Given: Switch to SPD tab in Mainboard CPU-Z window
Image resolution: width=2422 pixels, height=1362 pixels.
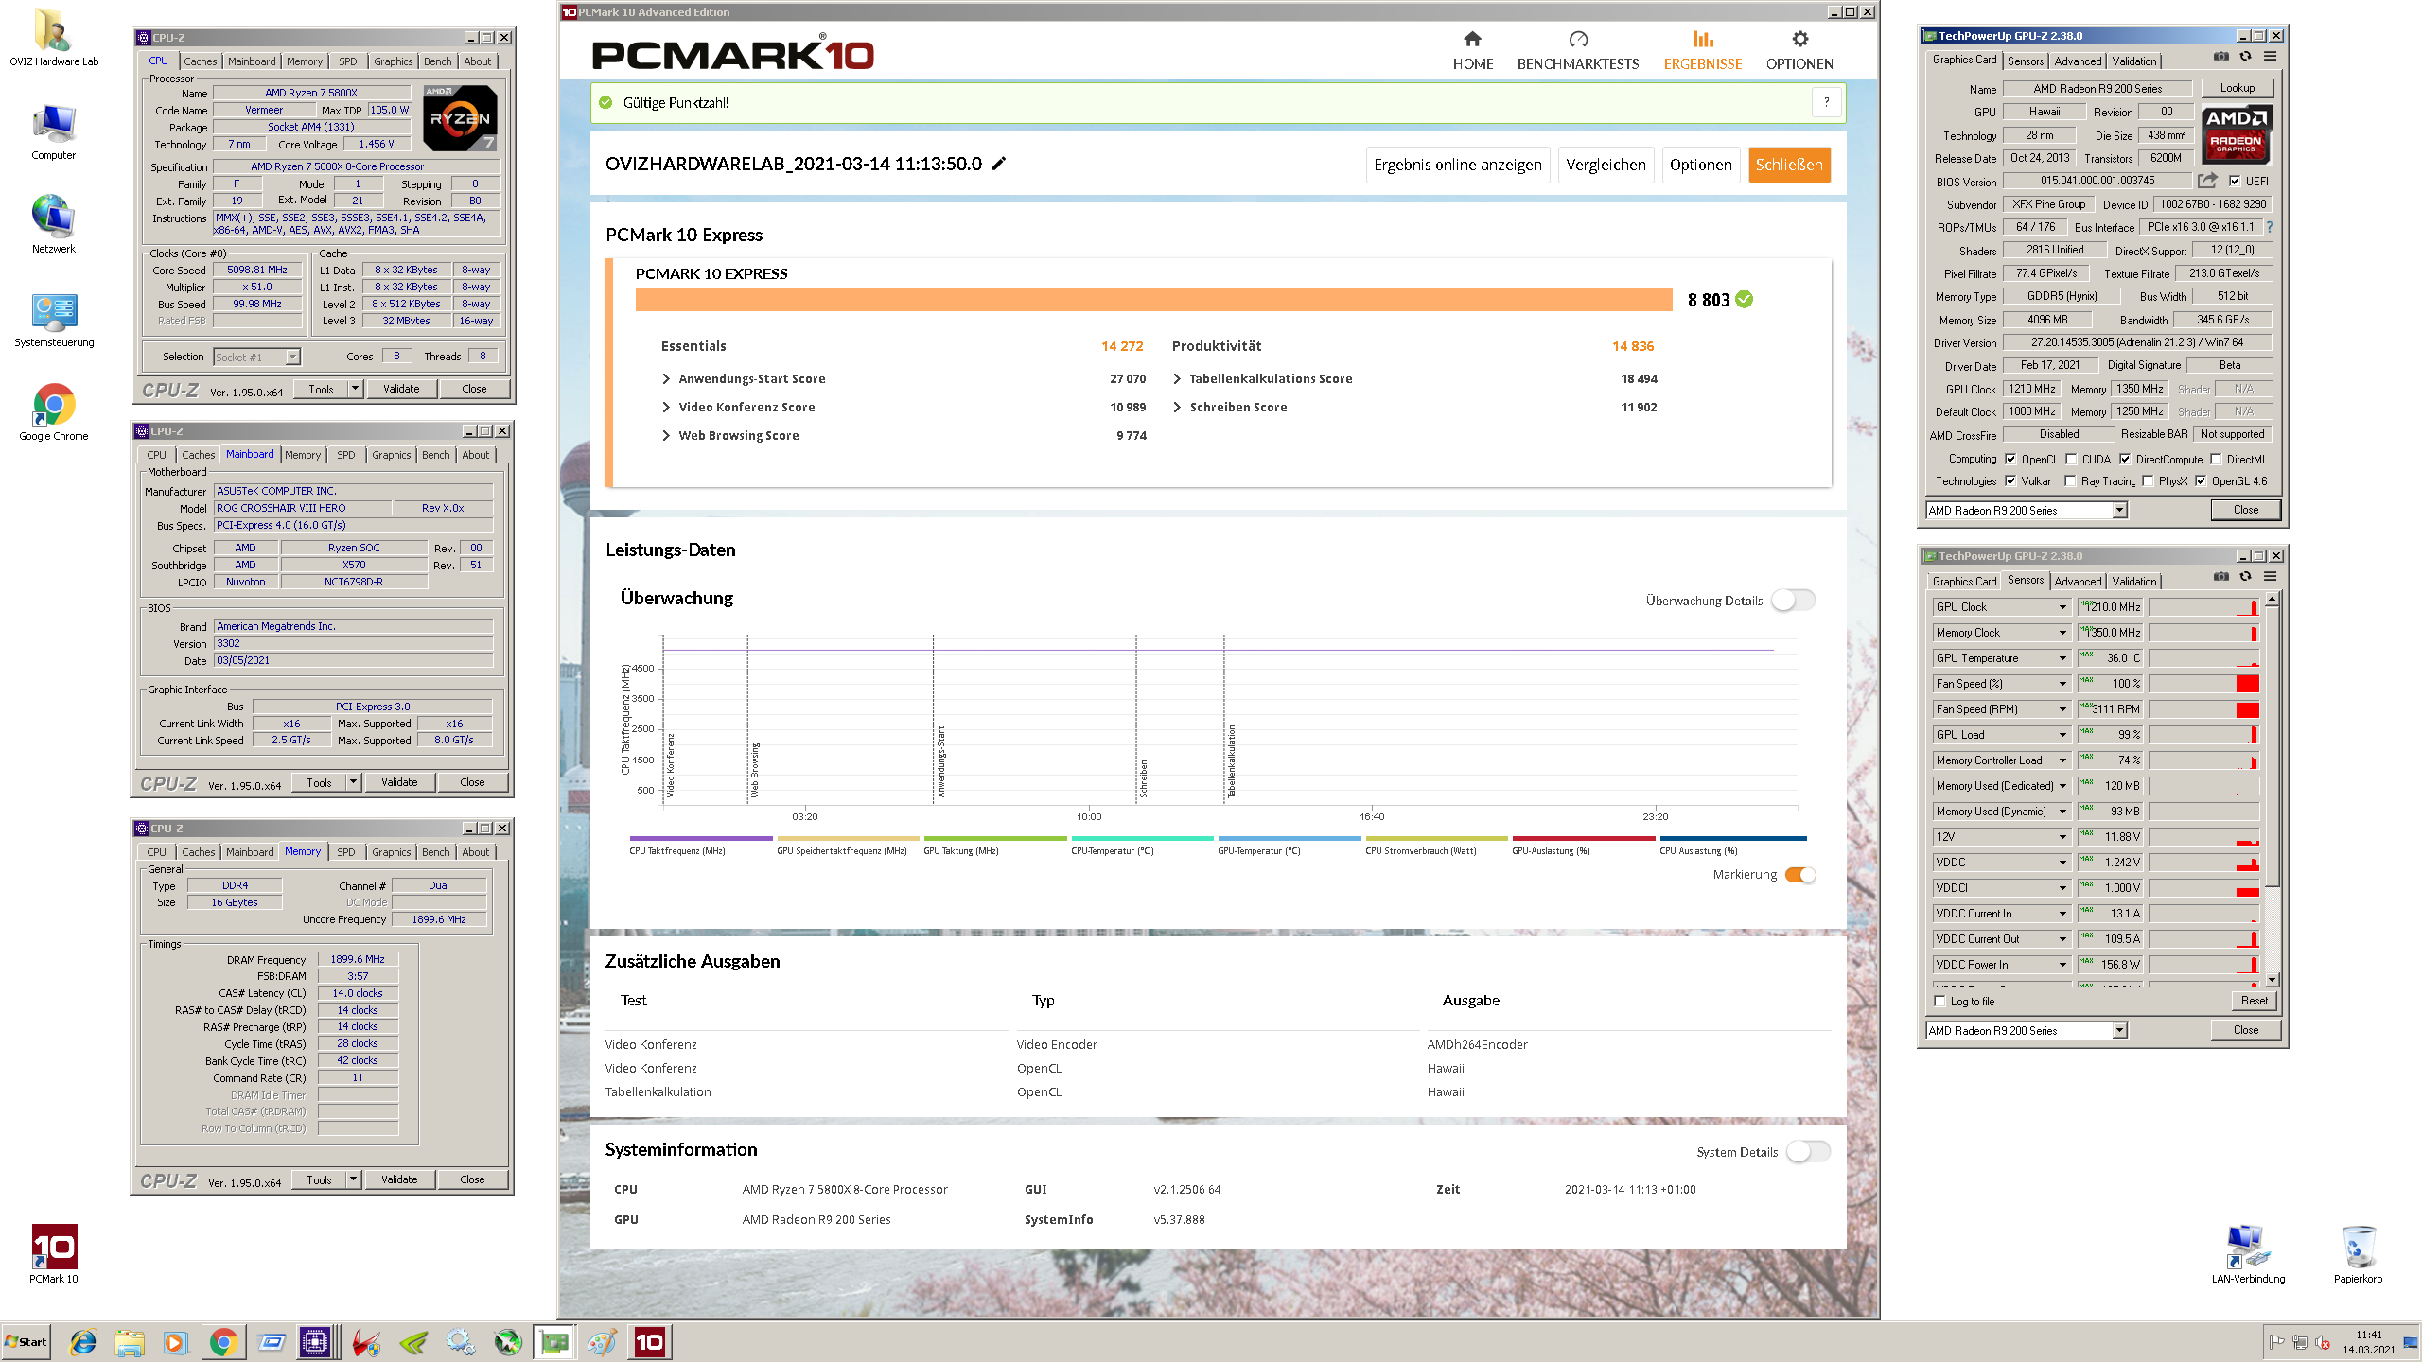Looking at the screenshot, I should tap(346, 455).
